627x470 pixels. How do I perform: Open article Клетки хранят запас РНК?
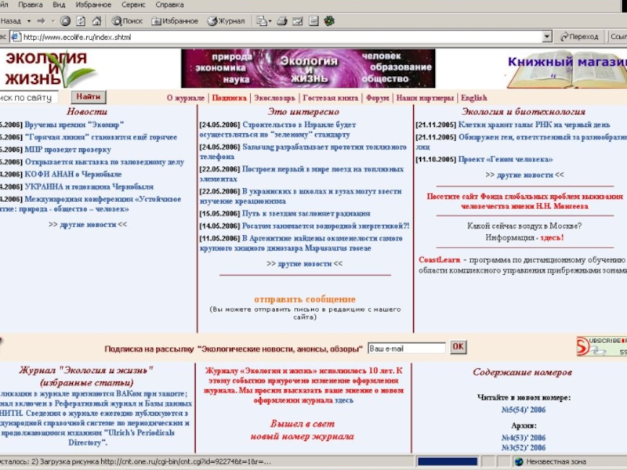point(534,125)
